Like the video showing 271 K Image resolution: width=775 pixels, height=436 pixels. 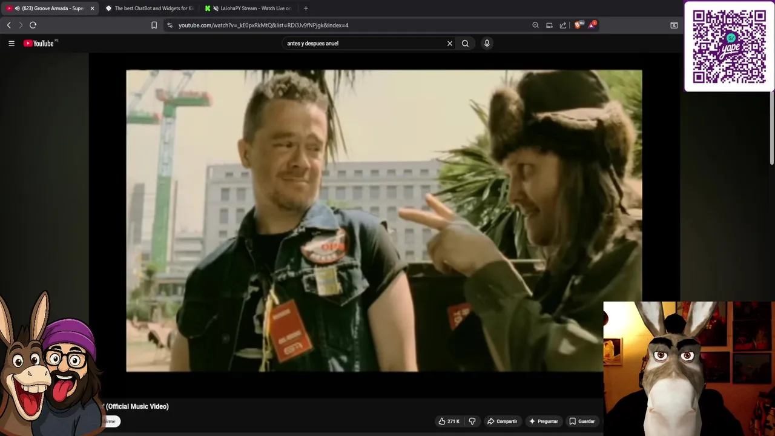pos(449,421)
